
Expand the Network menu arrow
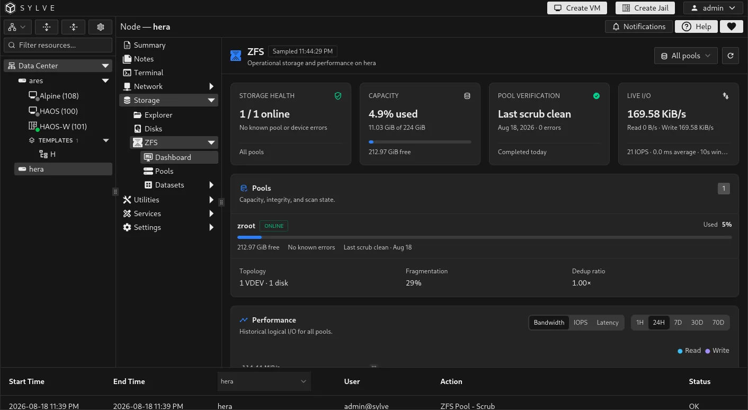(211, 86)
